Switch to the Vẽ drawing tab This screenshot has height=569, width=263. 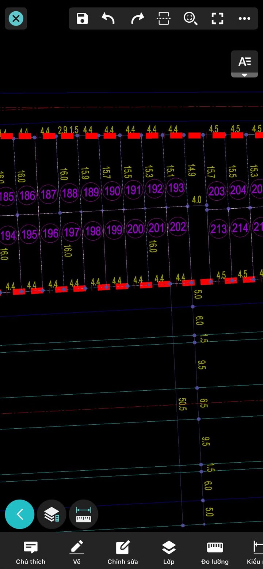tap(77, 553)
